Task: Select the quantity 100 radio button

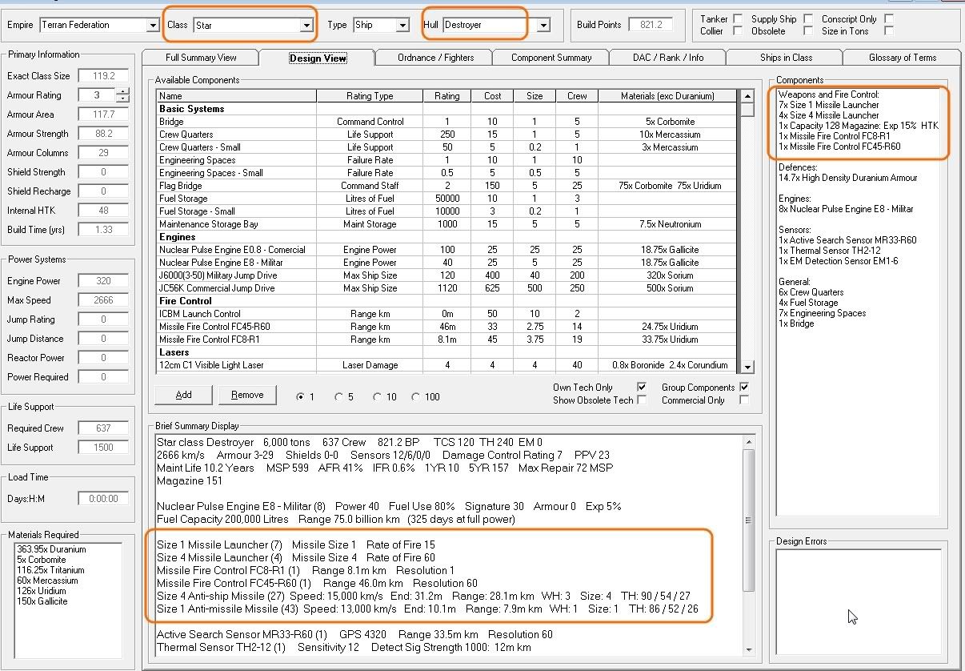Action: 416,396
